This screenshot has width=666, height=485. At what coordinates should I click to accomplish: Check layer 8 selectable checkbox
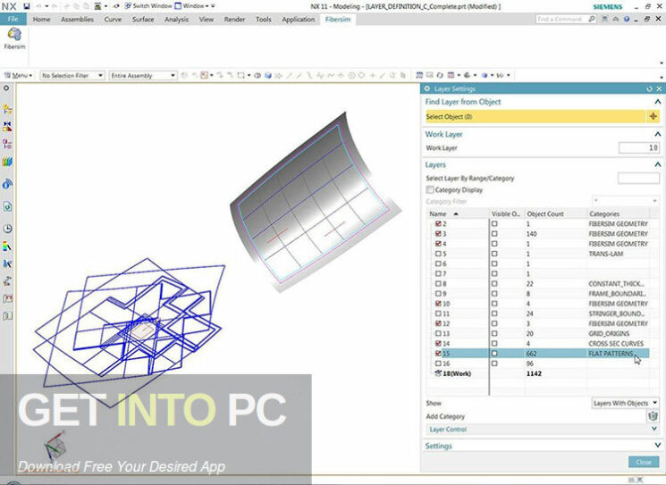point(438,283)
